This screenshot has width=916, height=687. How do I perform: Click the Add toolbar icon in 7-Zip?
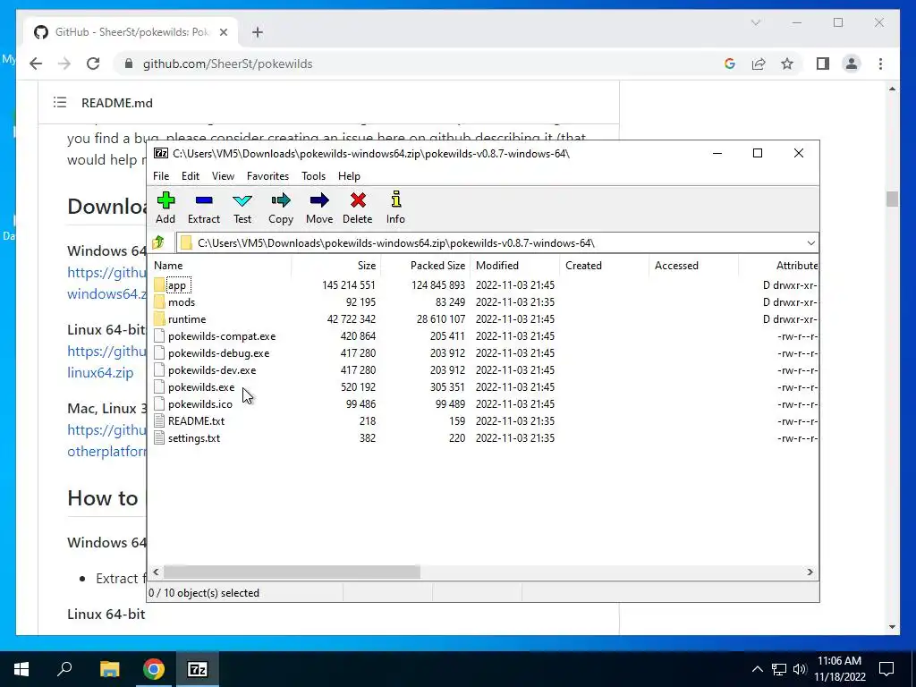(x=165, y=201)
